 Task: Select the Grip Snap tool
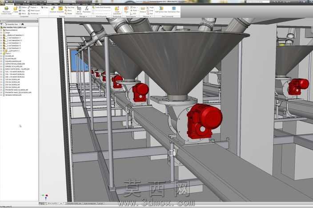[69, 8]
